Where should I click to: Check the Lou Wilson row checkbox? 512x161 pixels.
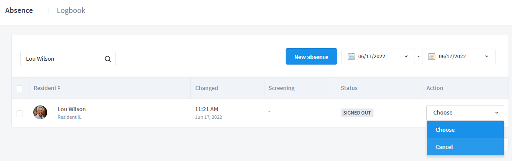point(19,113)
